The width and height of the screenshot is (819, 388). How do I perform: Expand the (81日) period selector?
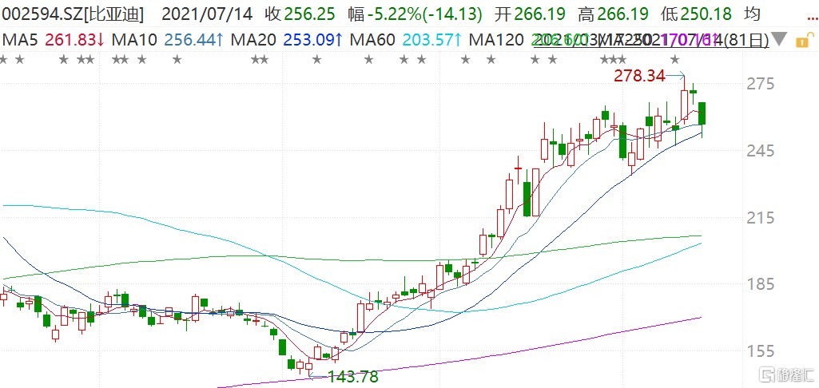click(748, 41)
